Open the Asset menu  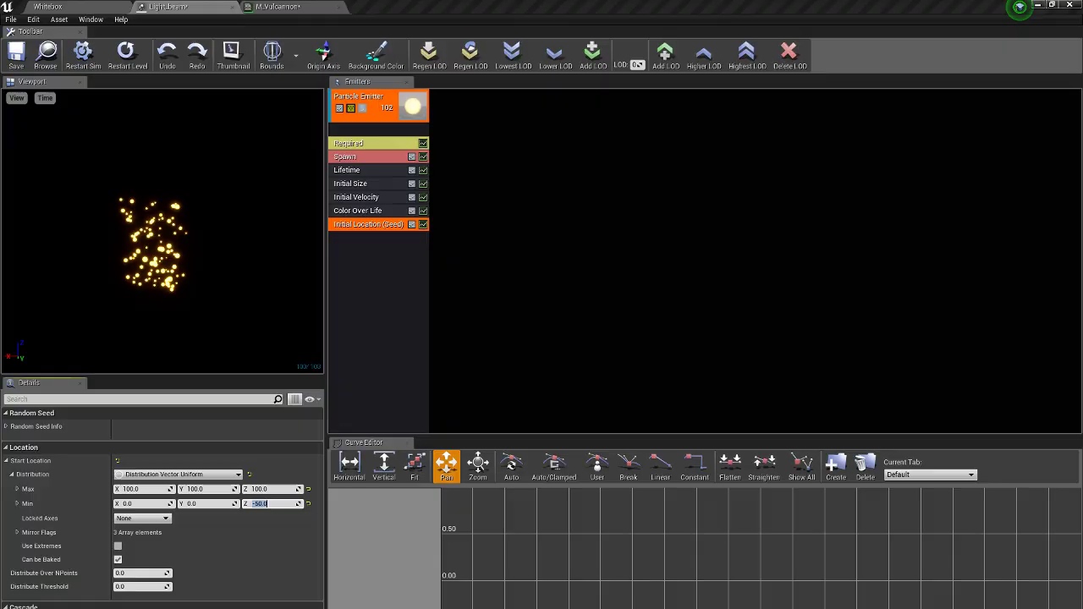coord(59,19)
